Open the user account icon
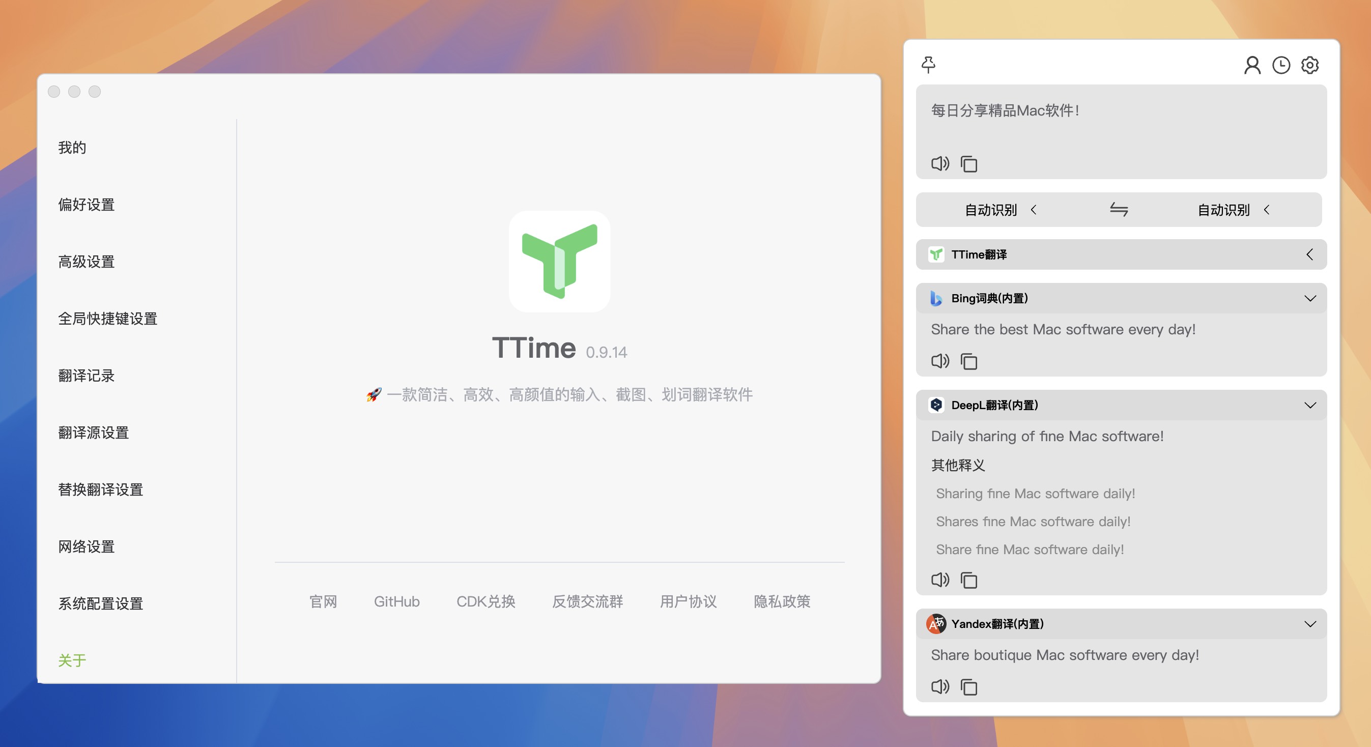 coord(1253,65)
